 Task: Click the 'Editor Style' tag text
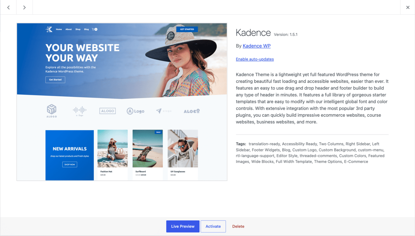(287, 156)
